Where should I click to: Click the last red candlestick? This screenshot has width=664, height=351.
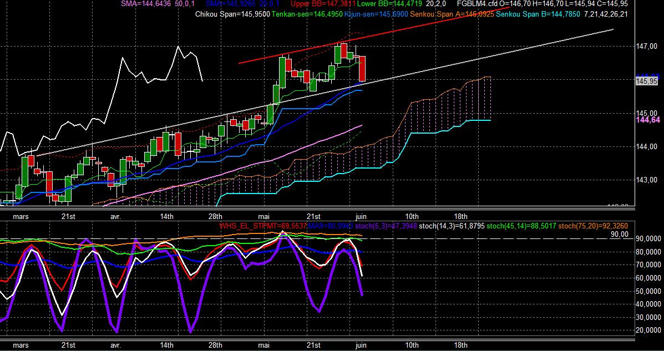tap(362, 69)
